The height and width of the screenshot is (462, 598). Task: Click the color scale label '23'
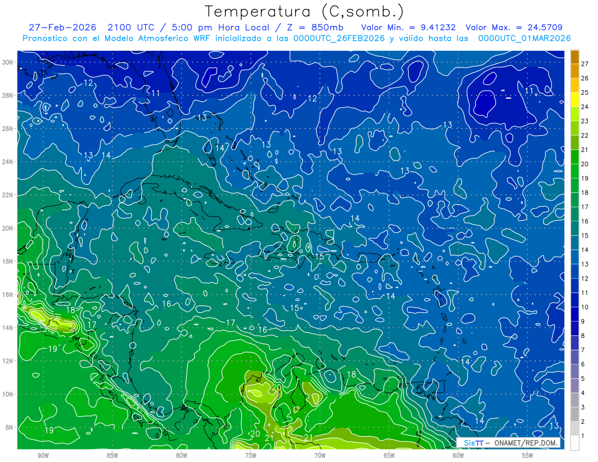pyautogui.click(x=586, y=121)
